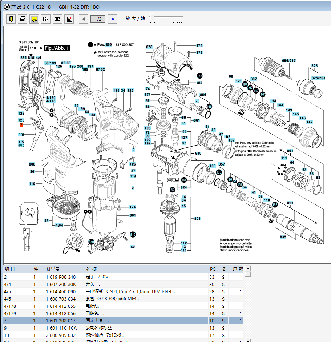Click position label 174 in diagram
The image size is (331, 342).
tap(133, 207)
